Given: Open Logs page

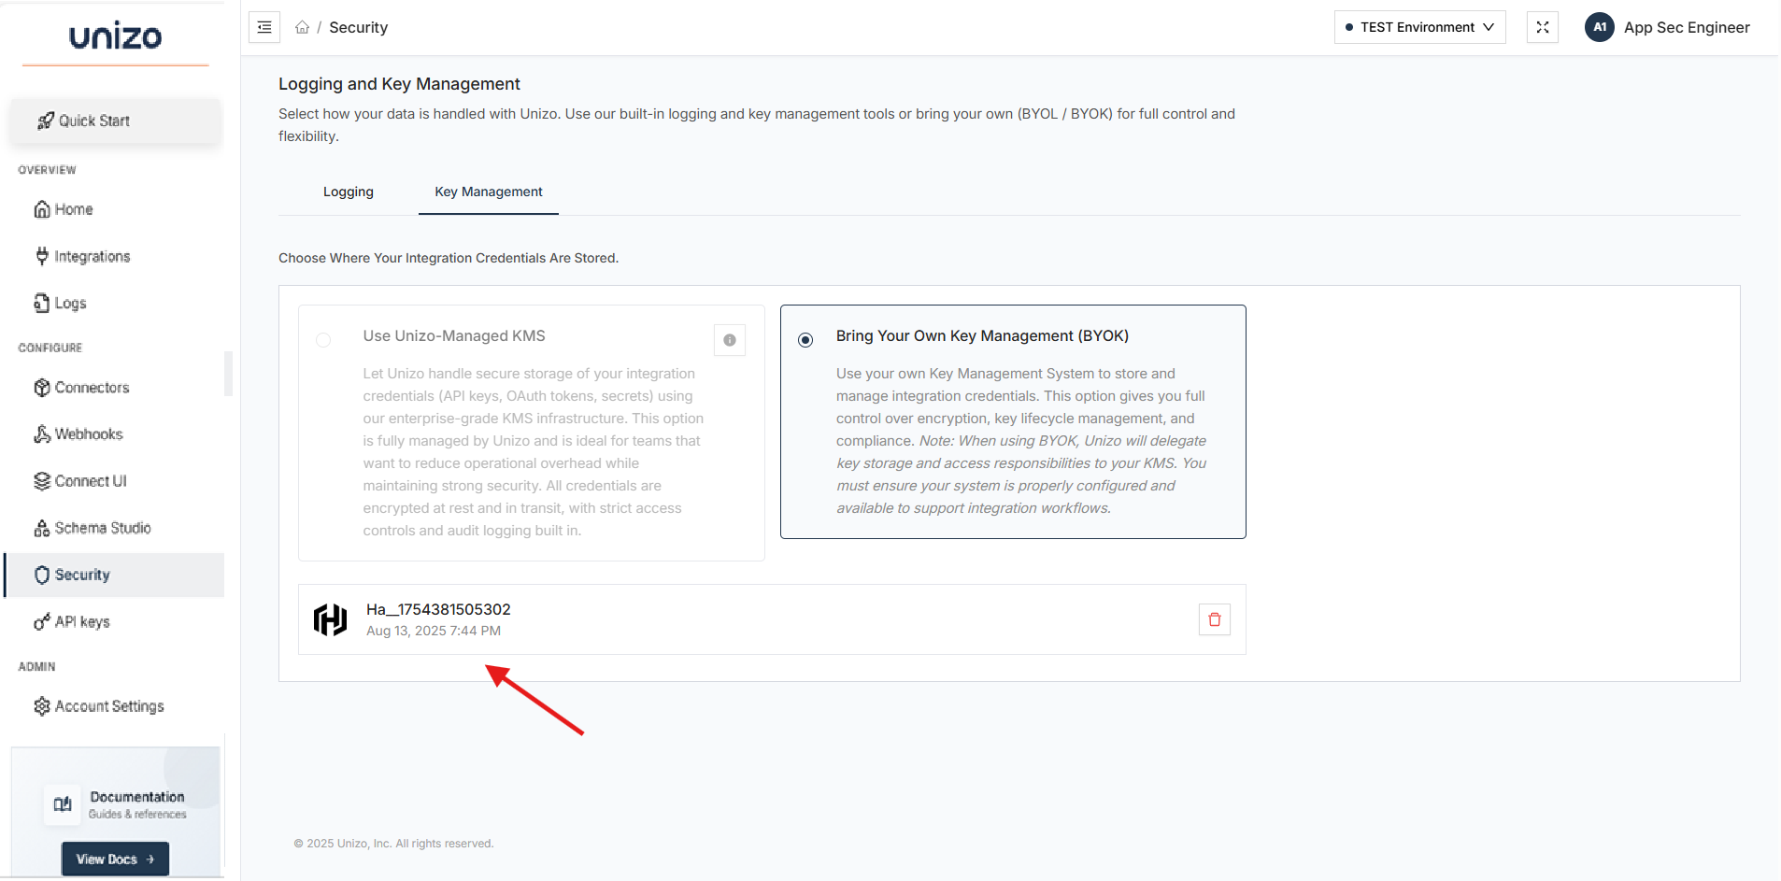Looking at the screenshot, I should [x=114, y=303].
